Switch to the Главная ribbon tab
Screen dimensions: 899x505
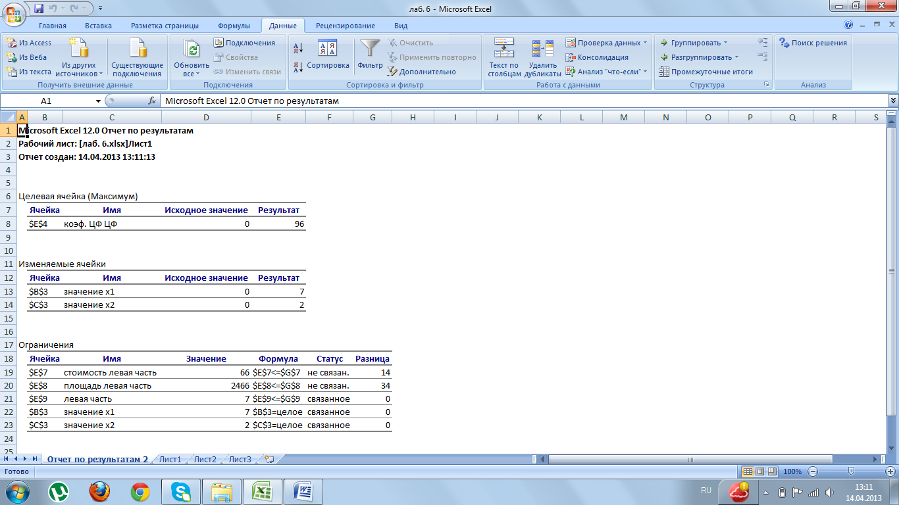pos(53,26)
